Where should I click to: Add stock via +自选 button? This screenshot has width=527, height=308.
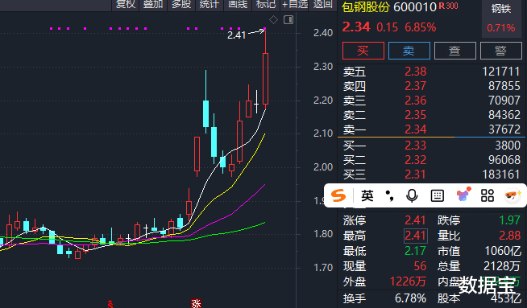point(295,5)
